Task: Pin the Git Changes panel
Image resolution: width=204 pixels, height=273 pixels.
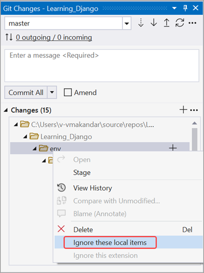Action: 185,8
